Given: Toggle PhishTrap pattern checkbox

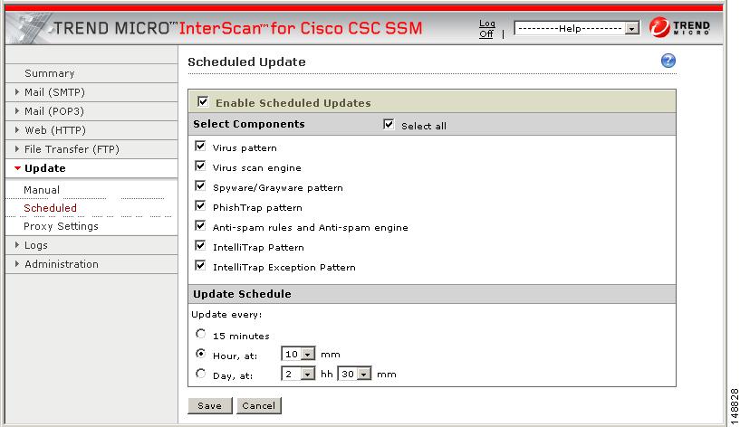Looking at the screenshot, I should [x=200, y=206].
